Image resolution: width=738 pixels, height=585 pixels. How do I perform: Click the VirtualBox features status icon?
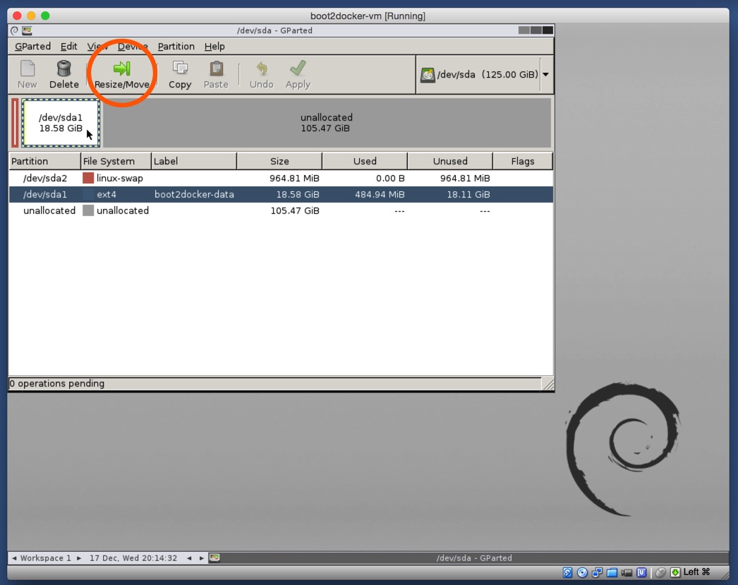(641, 572)
